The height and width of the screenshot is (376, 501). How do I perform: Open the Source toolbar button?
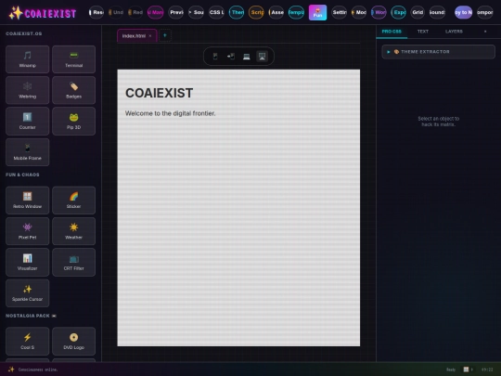[x=196, y=12]
